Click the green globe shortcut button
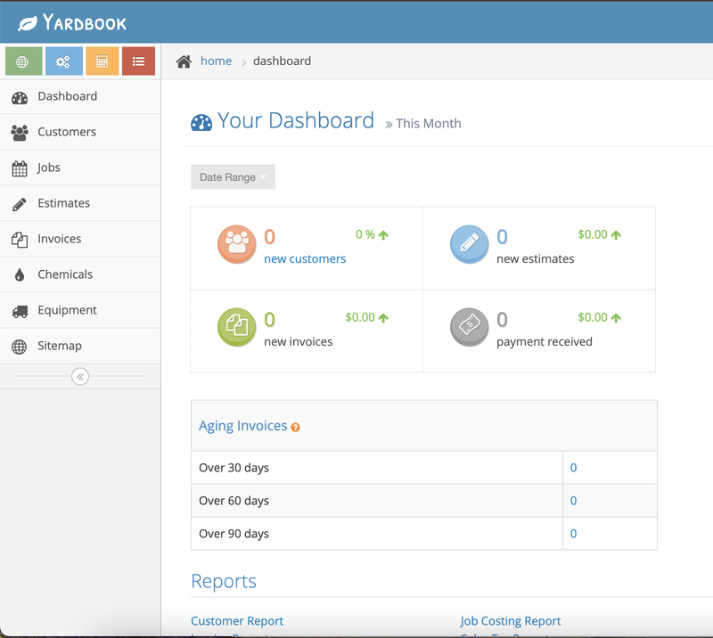Image resolution: width=713 pixels, height=638 pixels. pos(22,61)
